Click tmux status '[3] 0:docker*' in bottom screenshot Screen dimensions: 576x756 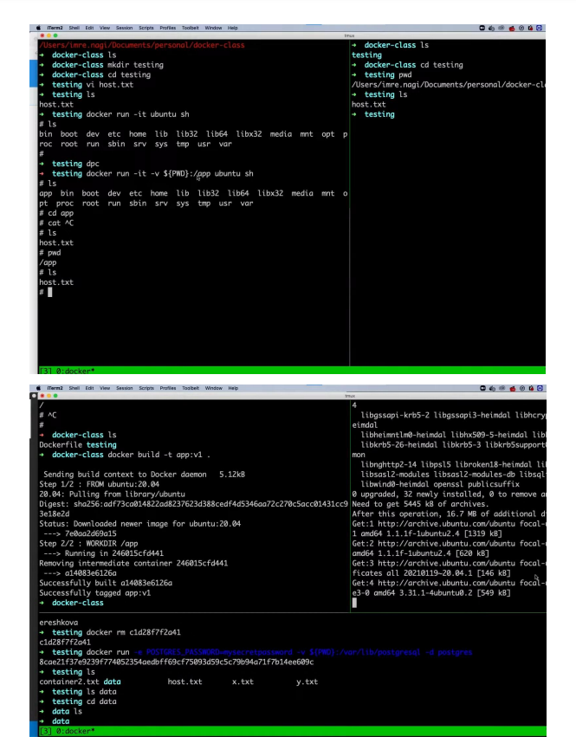(x=67, y=731)
